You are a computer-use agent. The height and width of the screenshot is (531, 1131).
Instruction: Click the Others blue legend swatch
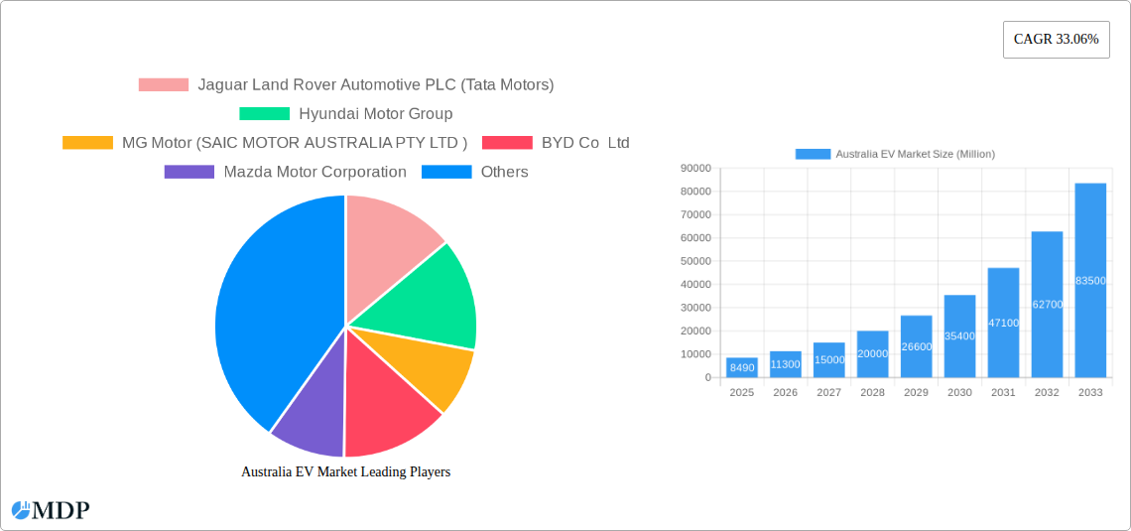(x=446, y=172)
